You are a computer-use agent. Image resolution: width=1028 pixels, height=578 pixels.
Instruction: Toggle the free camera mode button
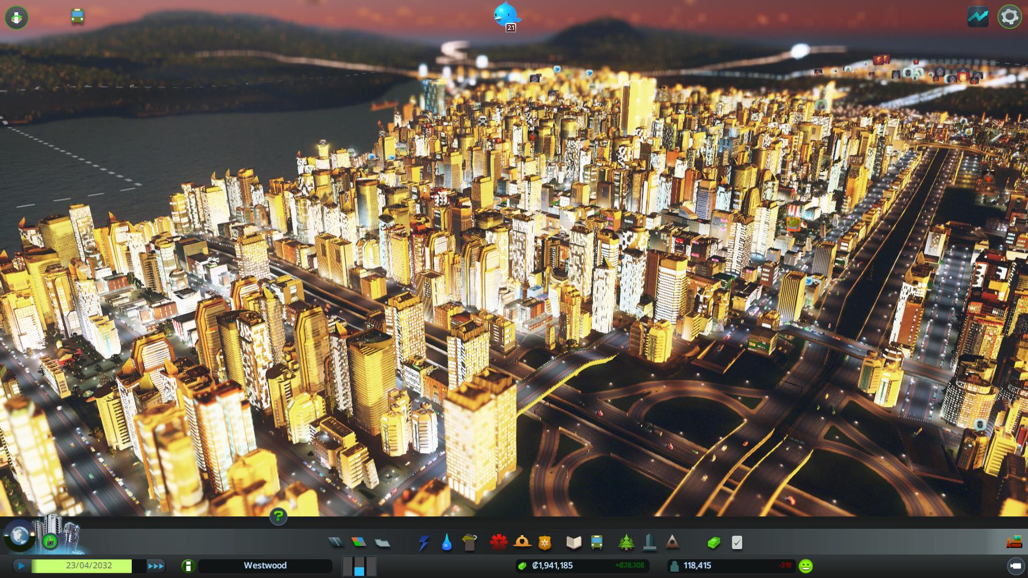(1015, 566)
